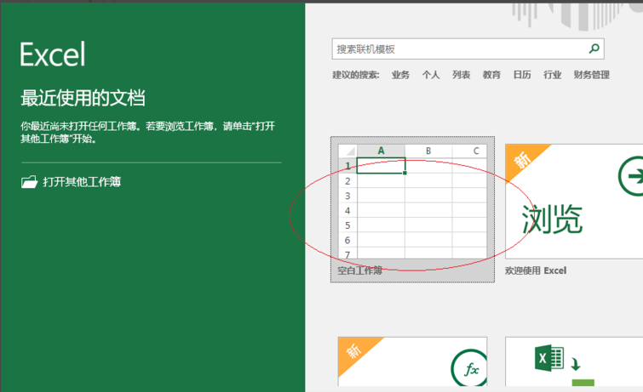Select suggested search 财务管理
643x392 pixels.
click(591, 75)
